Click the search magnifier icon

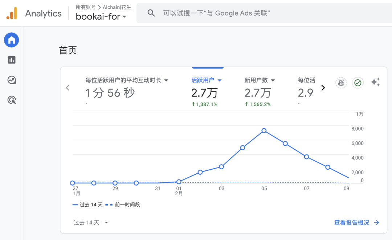(151, 13)
